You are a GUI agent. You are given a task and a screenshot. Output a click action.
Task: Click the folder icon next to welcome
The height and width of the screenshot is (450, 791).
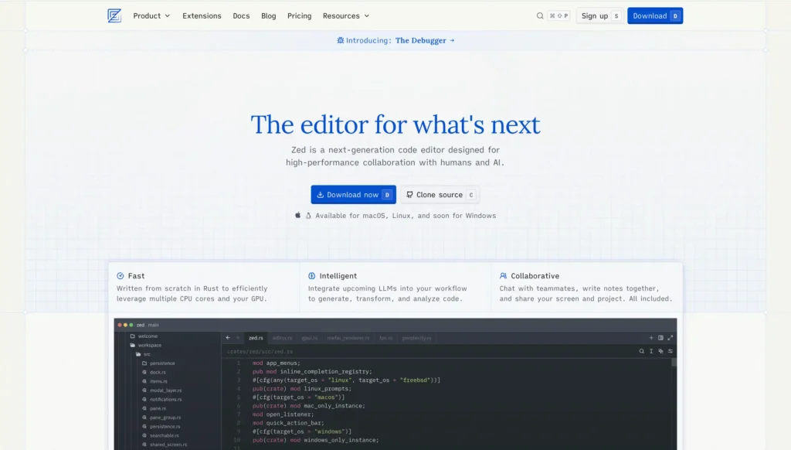coord(133,336)
